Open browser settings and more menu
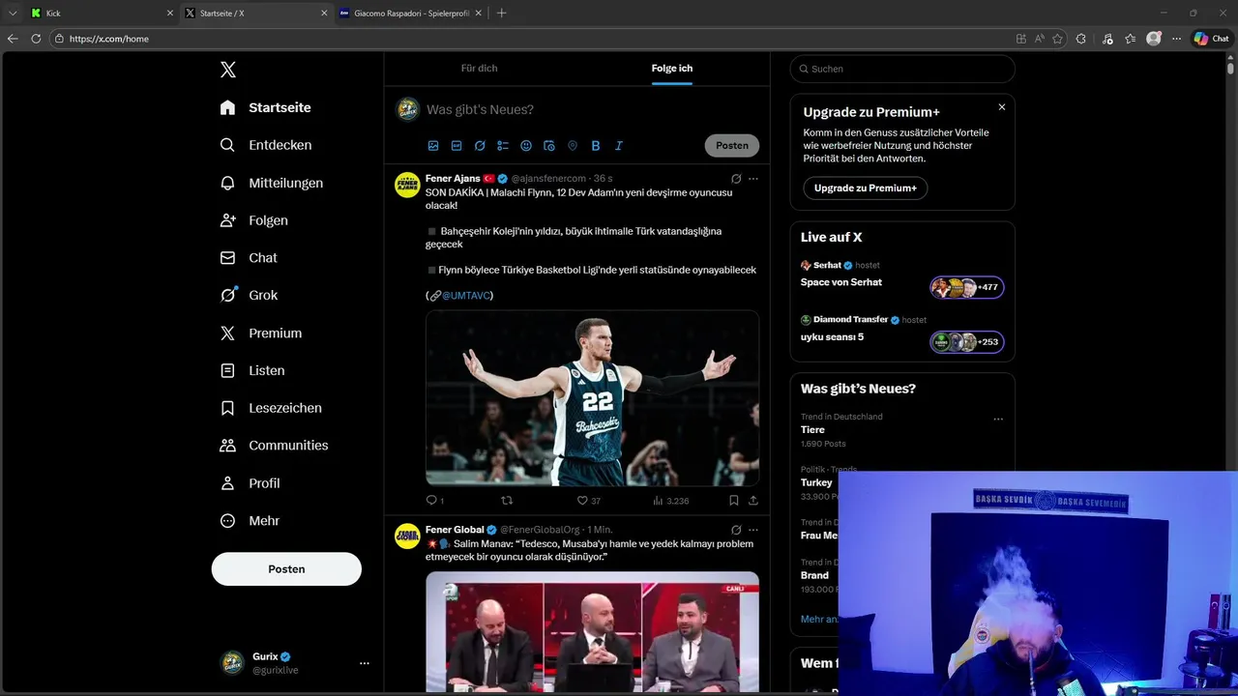The image size is (1238, 696). (1176, 39)
